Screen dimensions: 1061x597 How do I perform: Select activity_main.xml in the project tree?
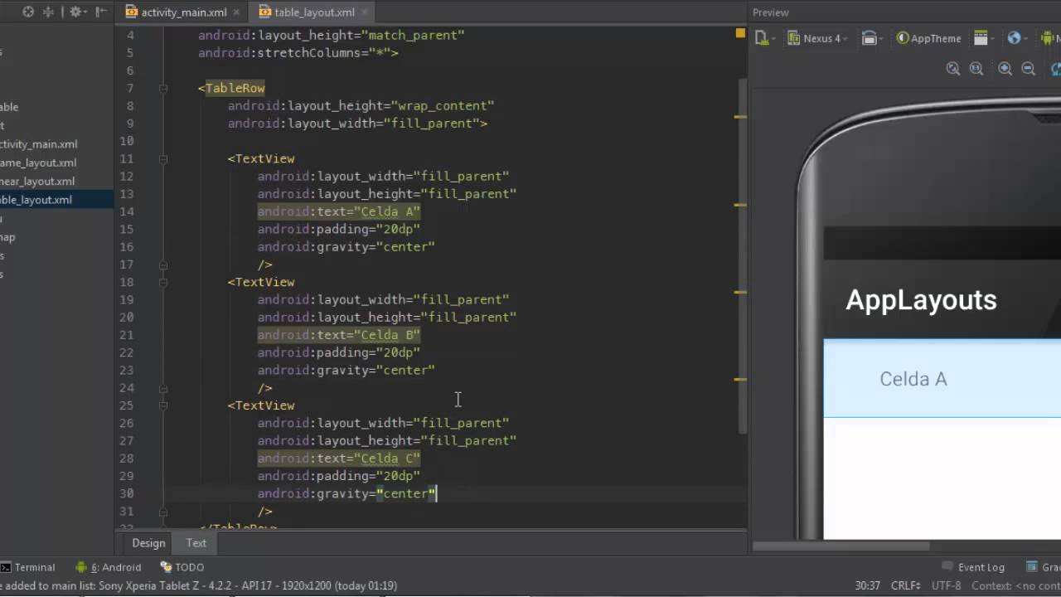(39, 144)
